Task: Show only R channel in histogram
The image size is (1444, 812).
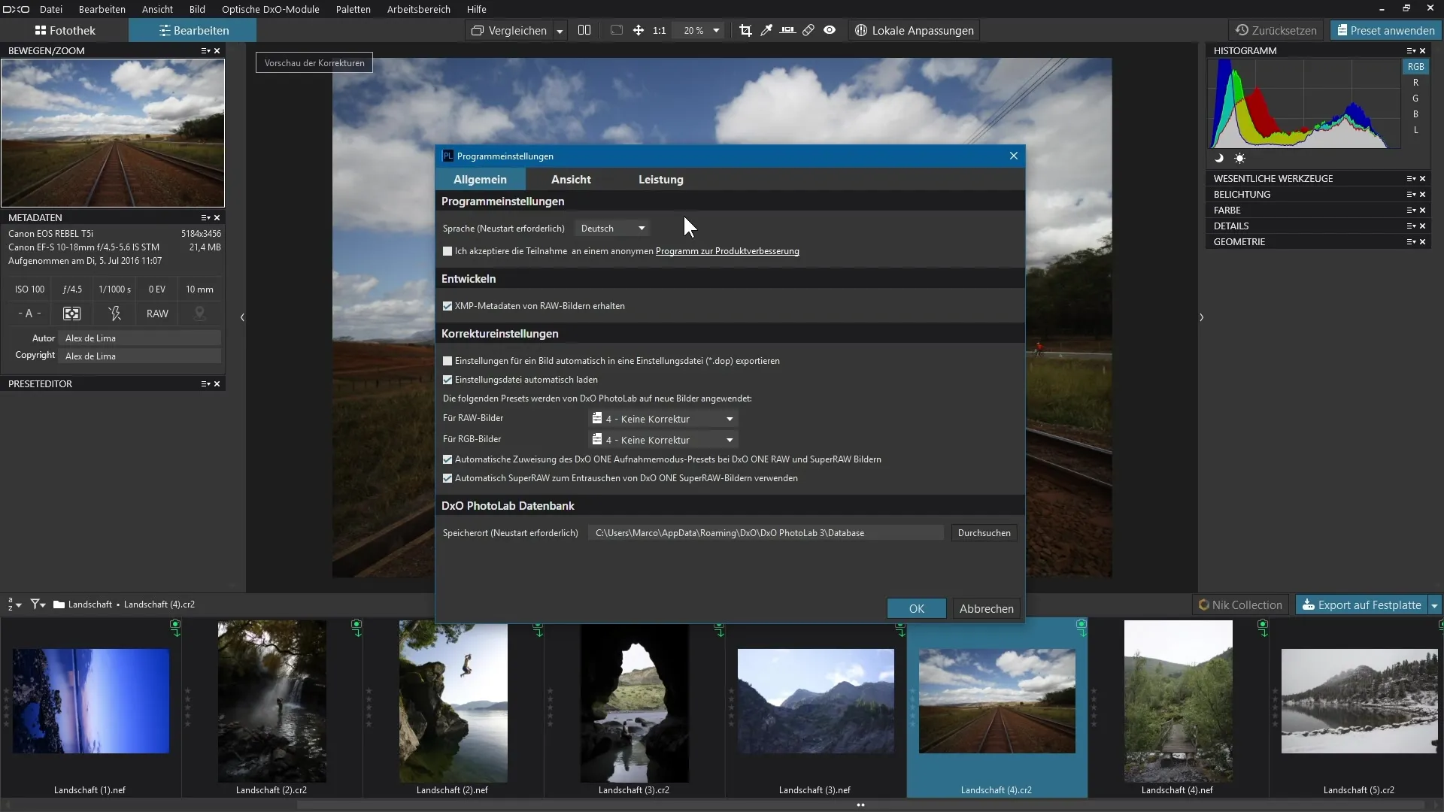Action: click(x=1415, y=83)
